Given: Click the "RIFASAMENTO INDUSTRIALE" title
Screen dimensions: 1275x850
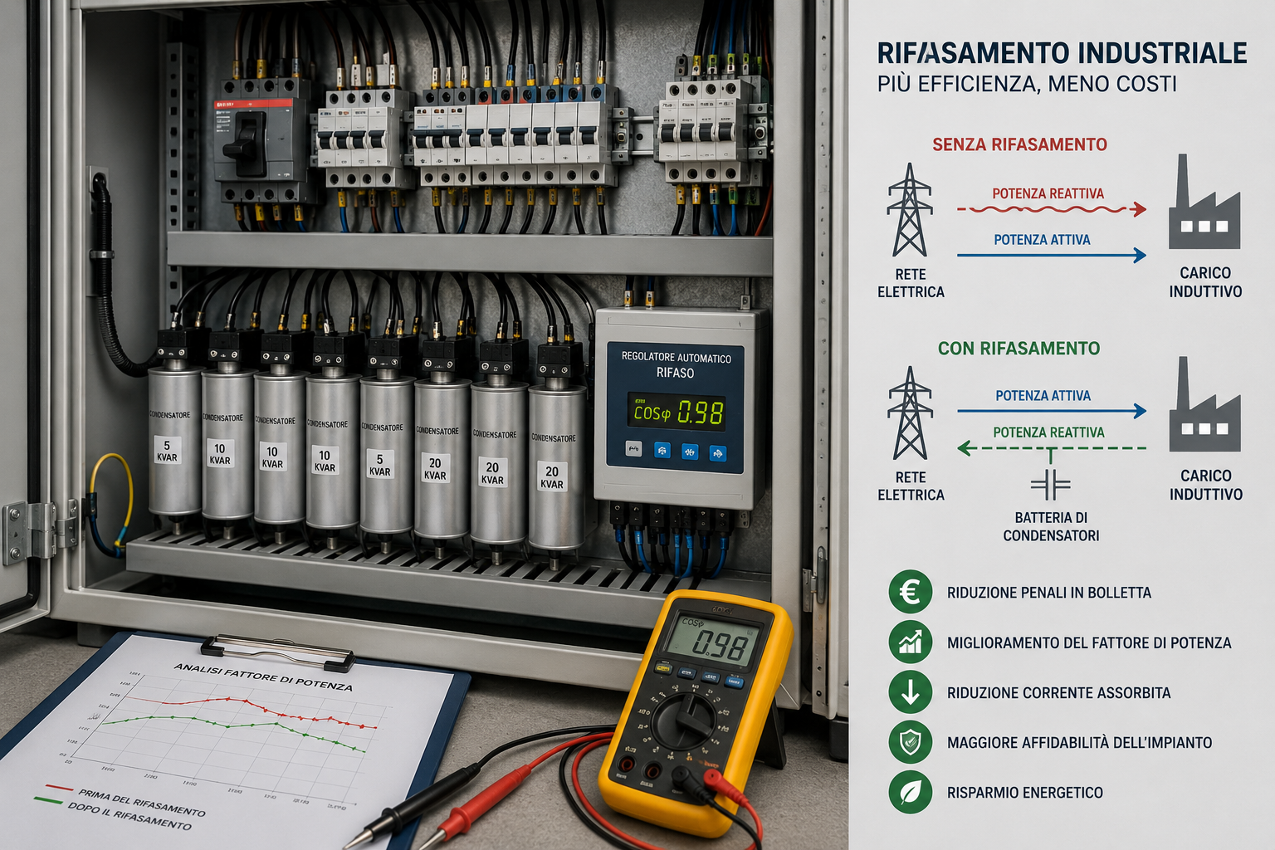Looking at the screenshot, I should pyautogui.click(x=1062, y=53).
